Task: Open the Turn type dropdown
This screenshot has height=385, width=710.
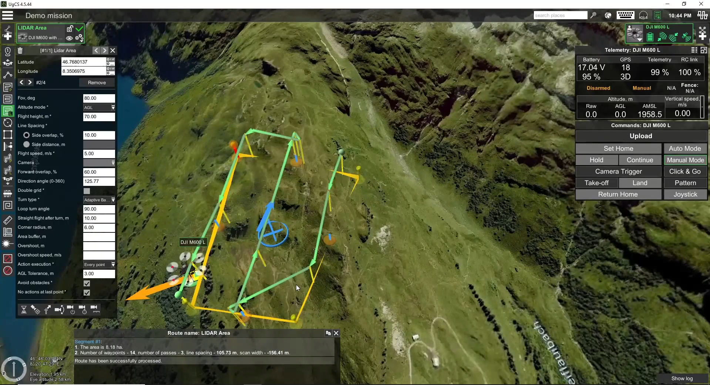Action: pyautogui.click(x=99, y=200)
